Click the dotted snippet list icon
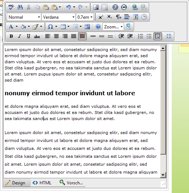The image size is (189, 193). 75,27
